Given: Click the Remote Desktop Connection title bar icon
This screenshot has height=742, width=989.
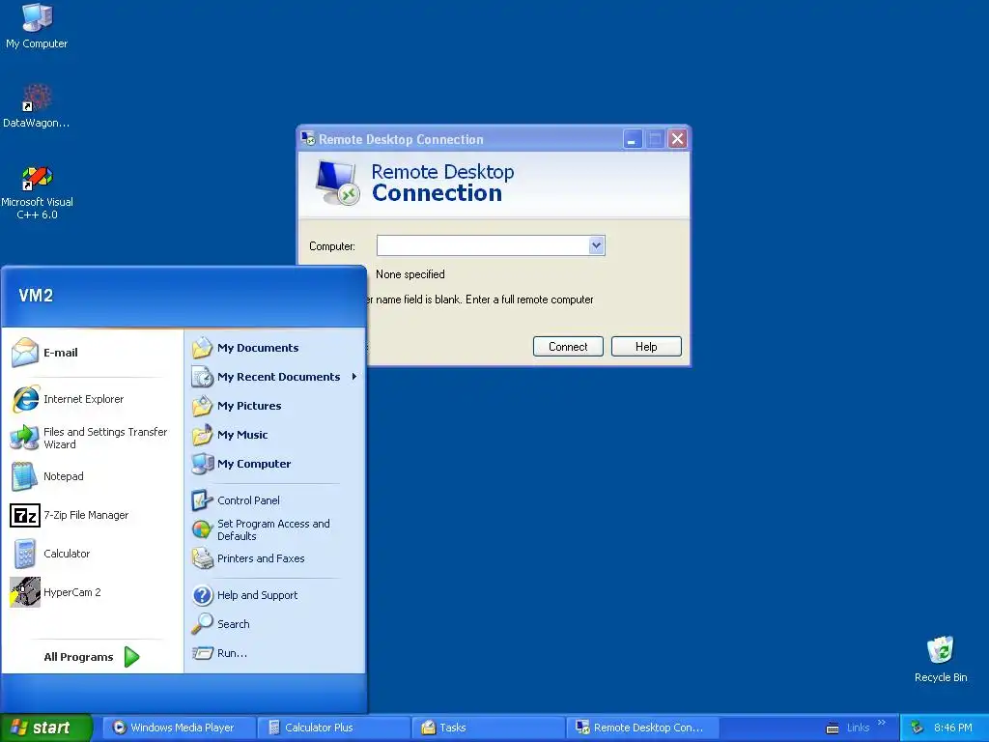Looking at the screenshot, I should [308, 139].
